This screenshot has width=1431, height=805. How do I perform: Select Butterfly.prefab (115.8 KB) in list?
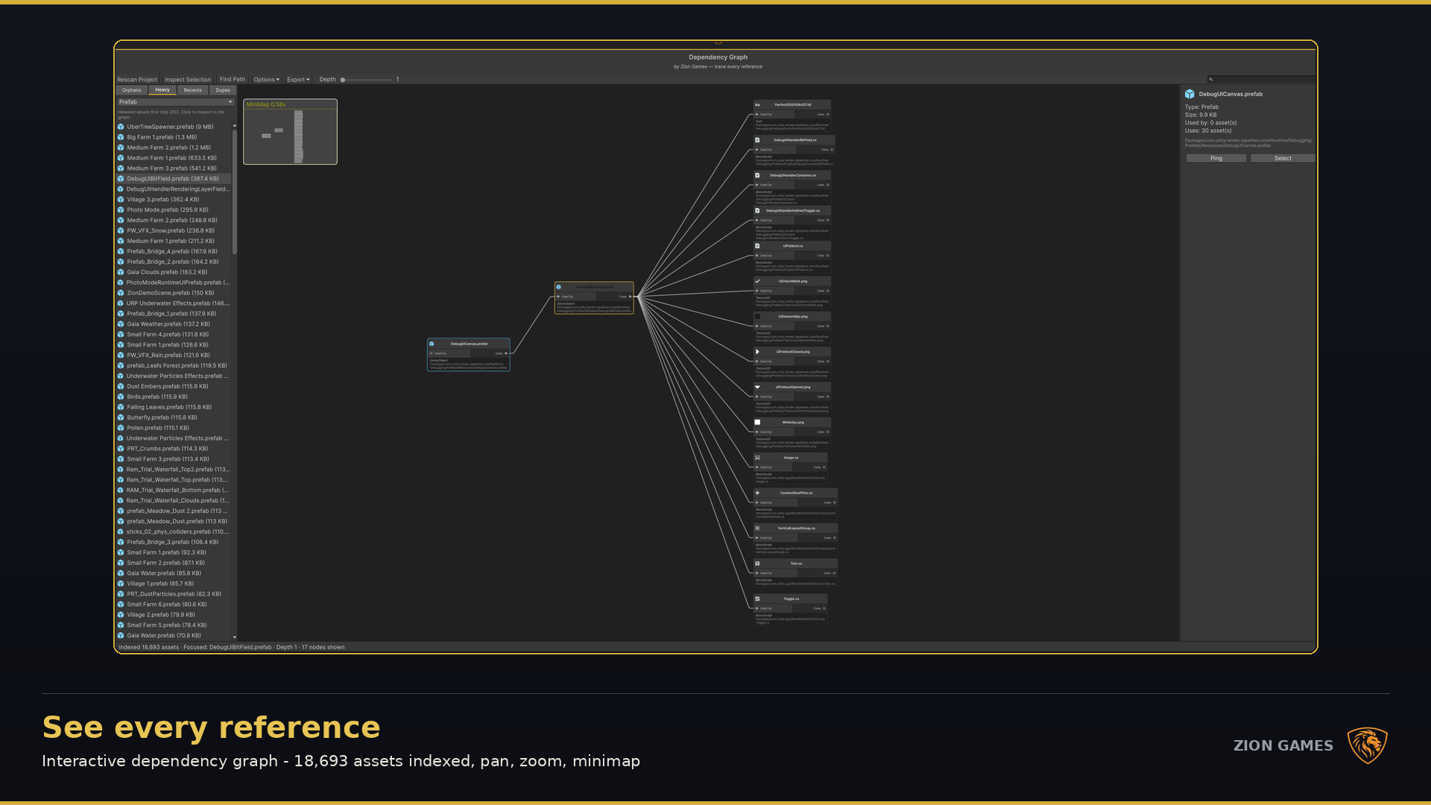(174, 417)
